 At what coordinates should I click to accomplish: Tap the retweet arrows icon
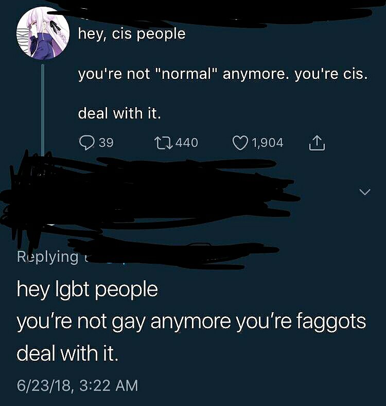pos(164,143)
